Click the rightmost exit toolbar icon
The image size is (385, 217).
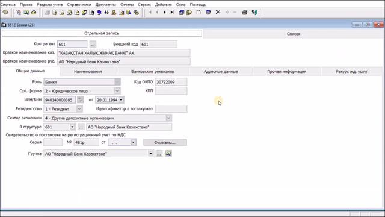[x=254, y=12]
